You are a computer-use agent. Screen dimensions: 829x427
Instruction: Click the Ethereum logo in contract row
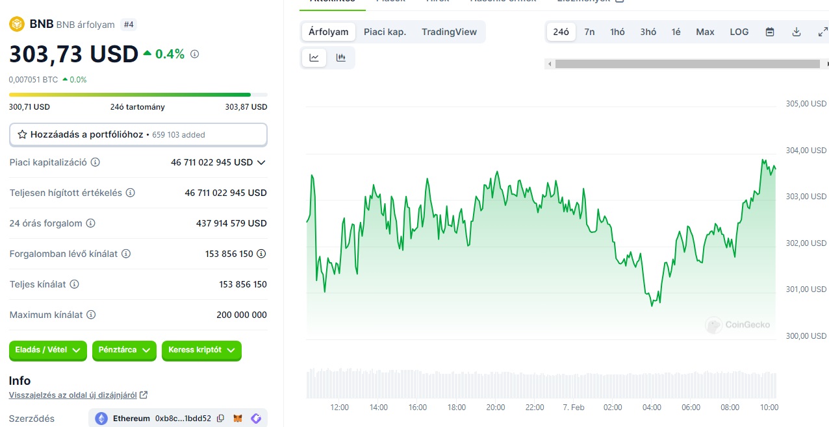101,419
